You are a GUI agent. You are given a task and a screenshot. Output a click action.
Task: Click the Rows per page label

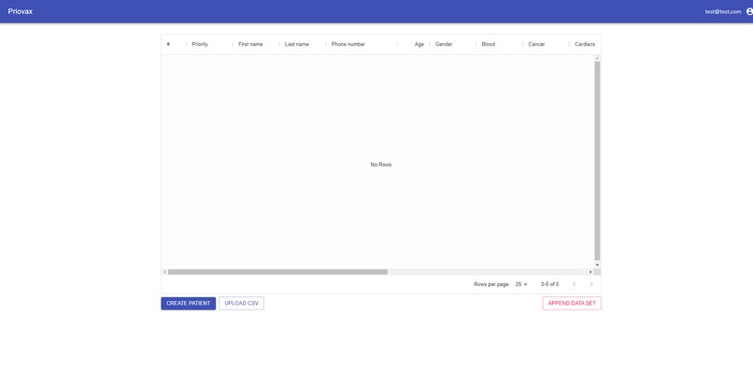[x=491, y=284]
